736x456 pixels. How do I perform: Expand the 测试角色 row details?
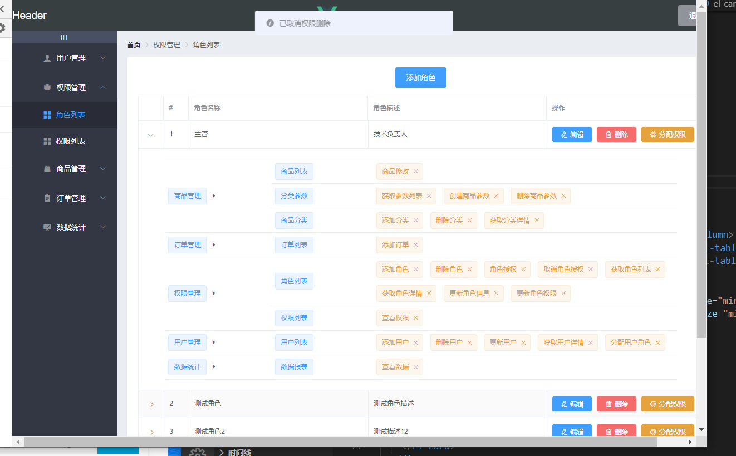point(151,404)
